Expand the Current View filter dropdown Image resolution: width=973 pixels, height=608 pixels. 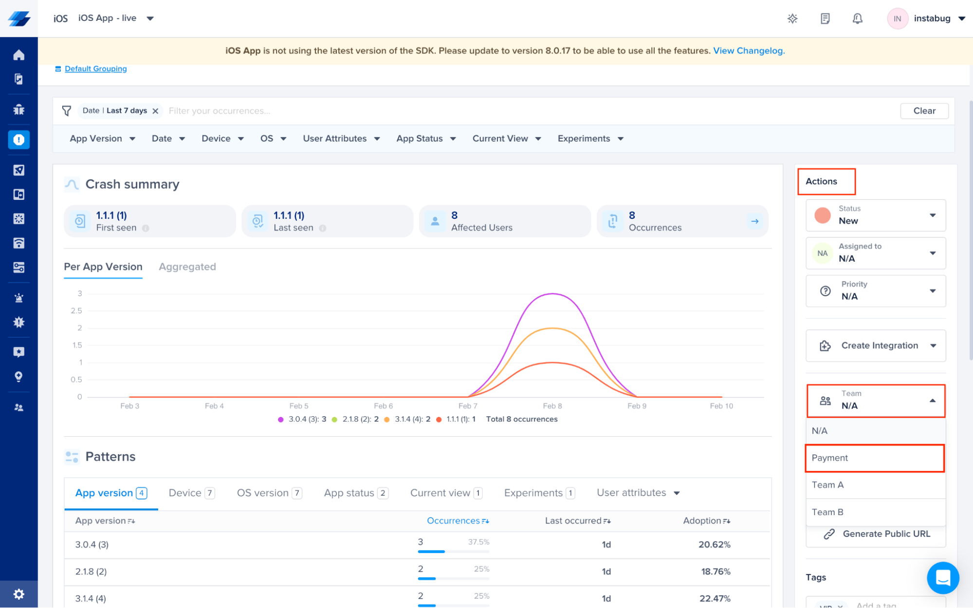(x=507, y=139)
